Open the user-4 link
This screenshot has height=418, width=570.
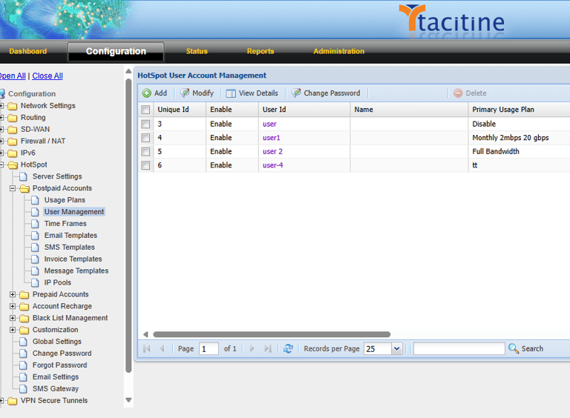pos(273,165)
